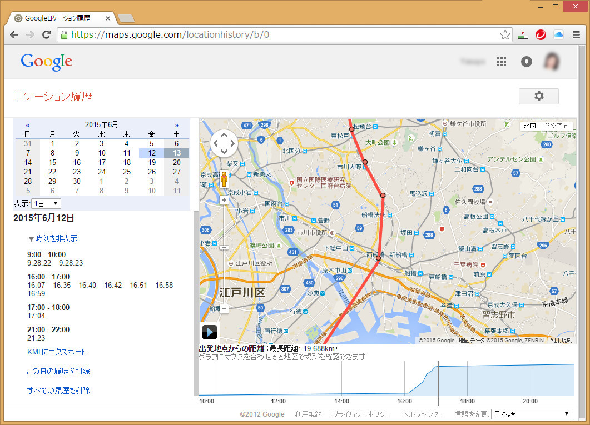The height and width of the screenshot is (425, 590).
Task: Select June 20 in calendar
Action: pyautogui.click(x=176, y=162)
